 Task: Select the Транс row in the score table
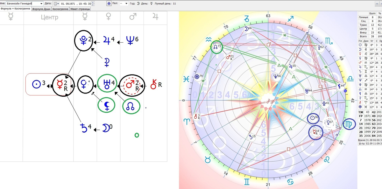(x=370, y=25)
